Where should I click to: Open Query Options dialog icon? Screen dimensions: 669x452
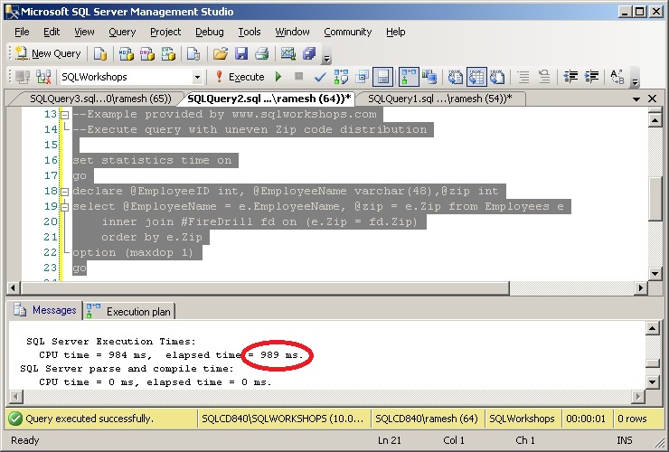[362, 77]
